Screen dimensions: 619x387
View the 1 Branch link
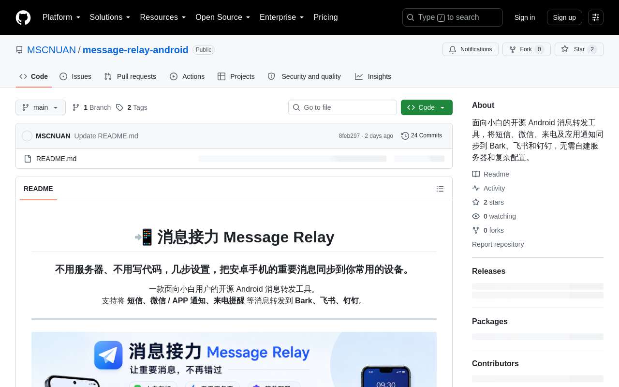tap(91, 107)
